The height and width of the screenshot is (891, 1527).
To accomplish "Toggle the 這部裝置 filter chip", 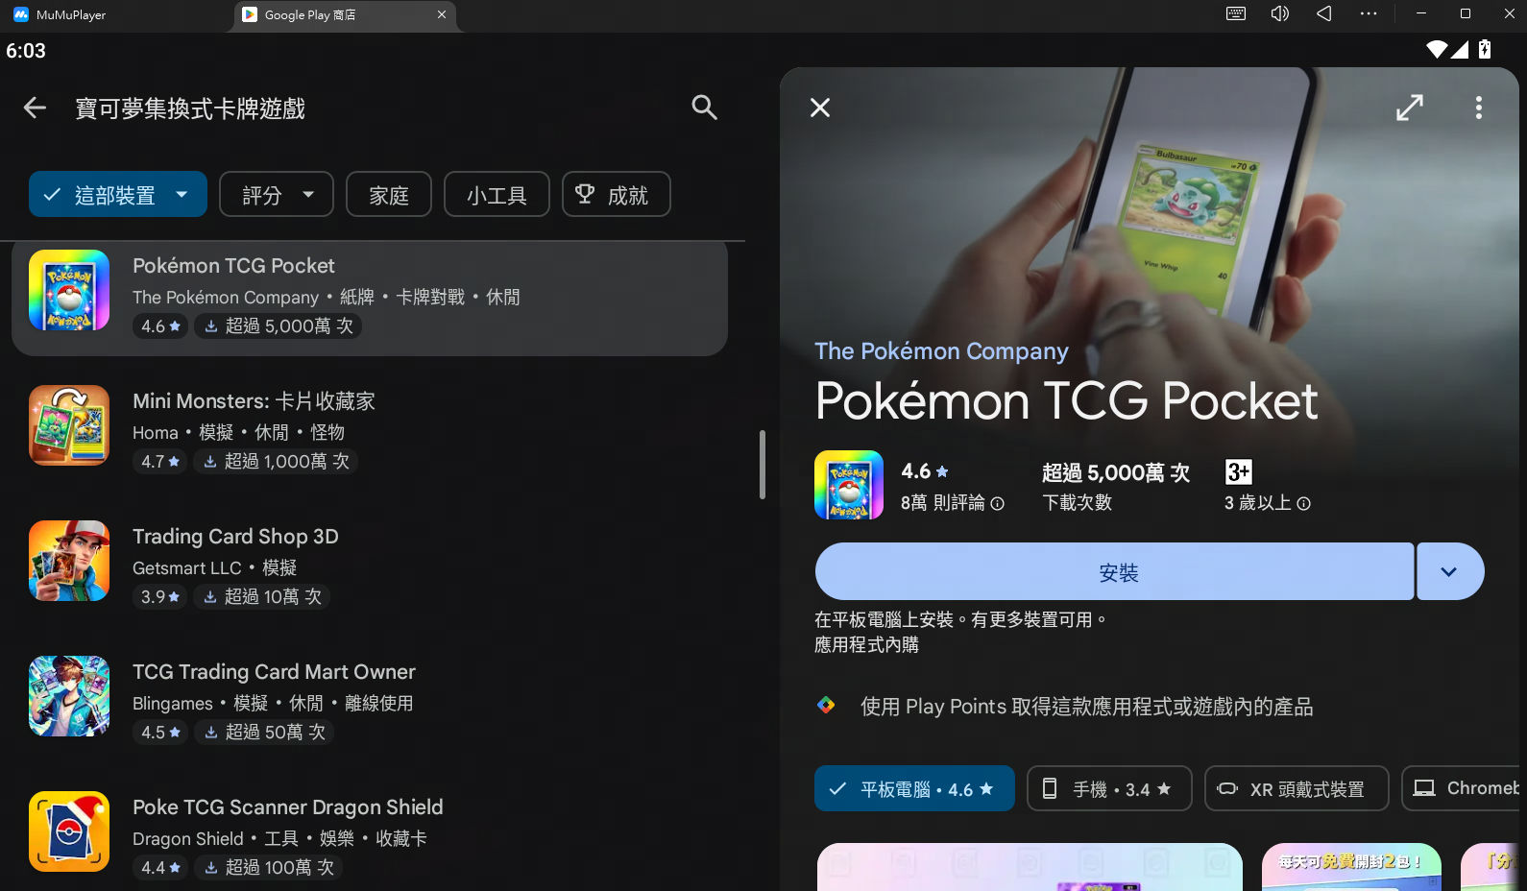I will tap(117, 195).
